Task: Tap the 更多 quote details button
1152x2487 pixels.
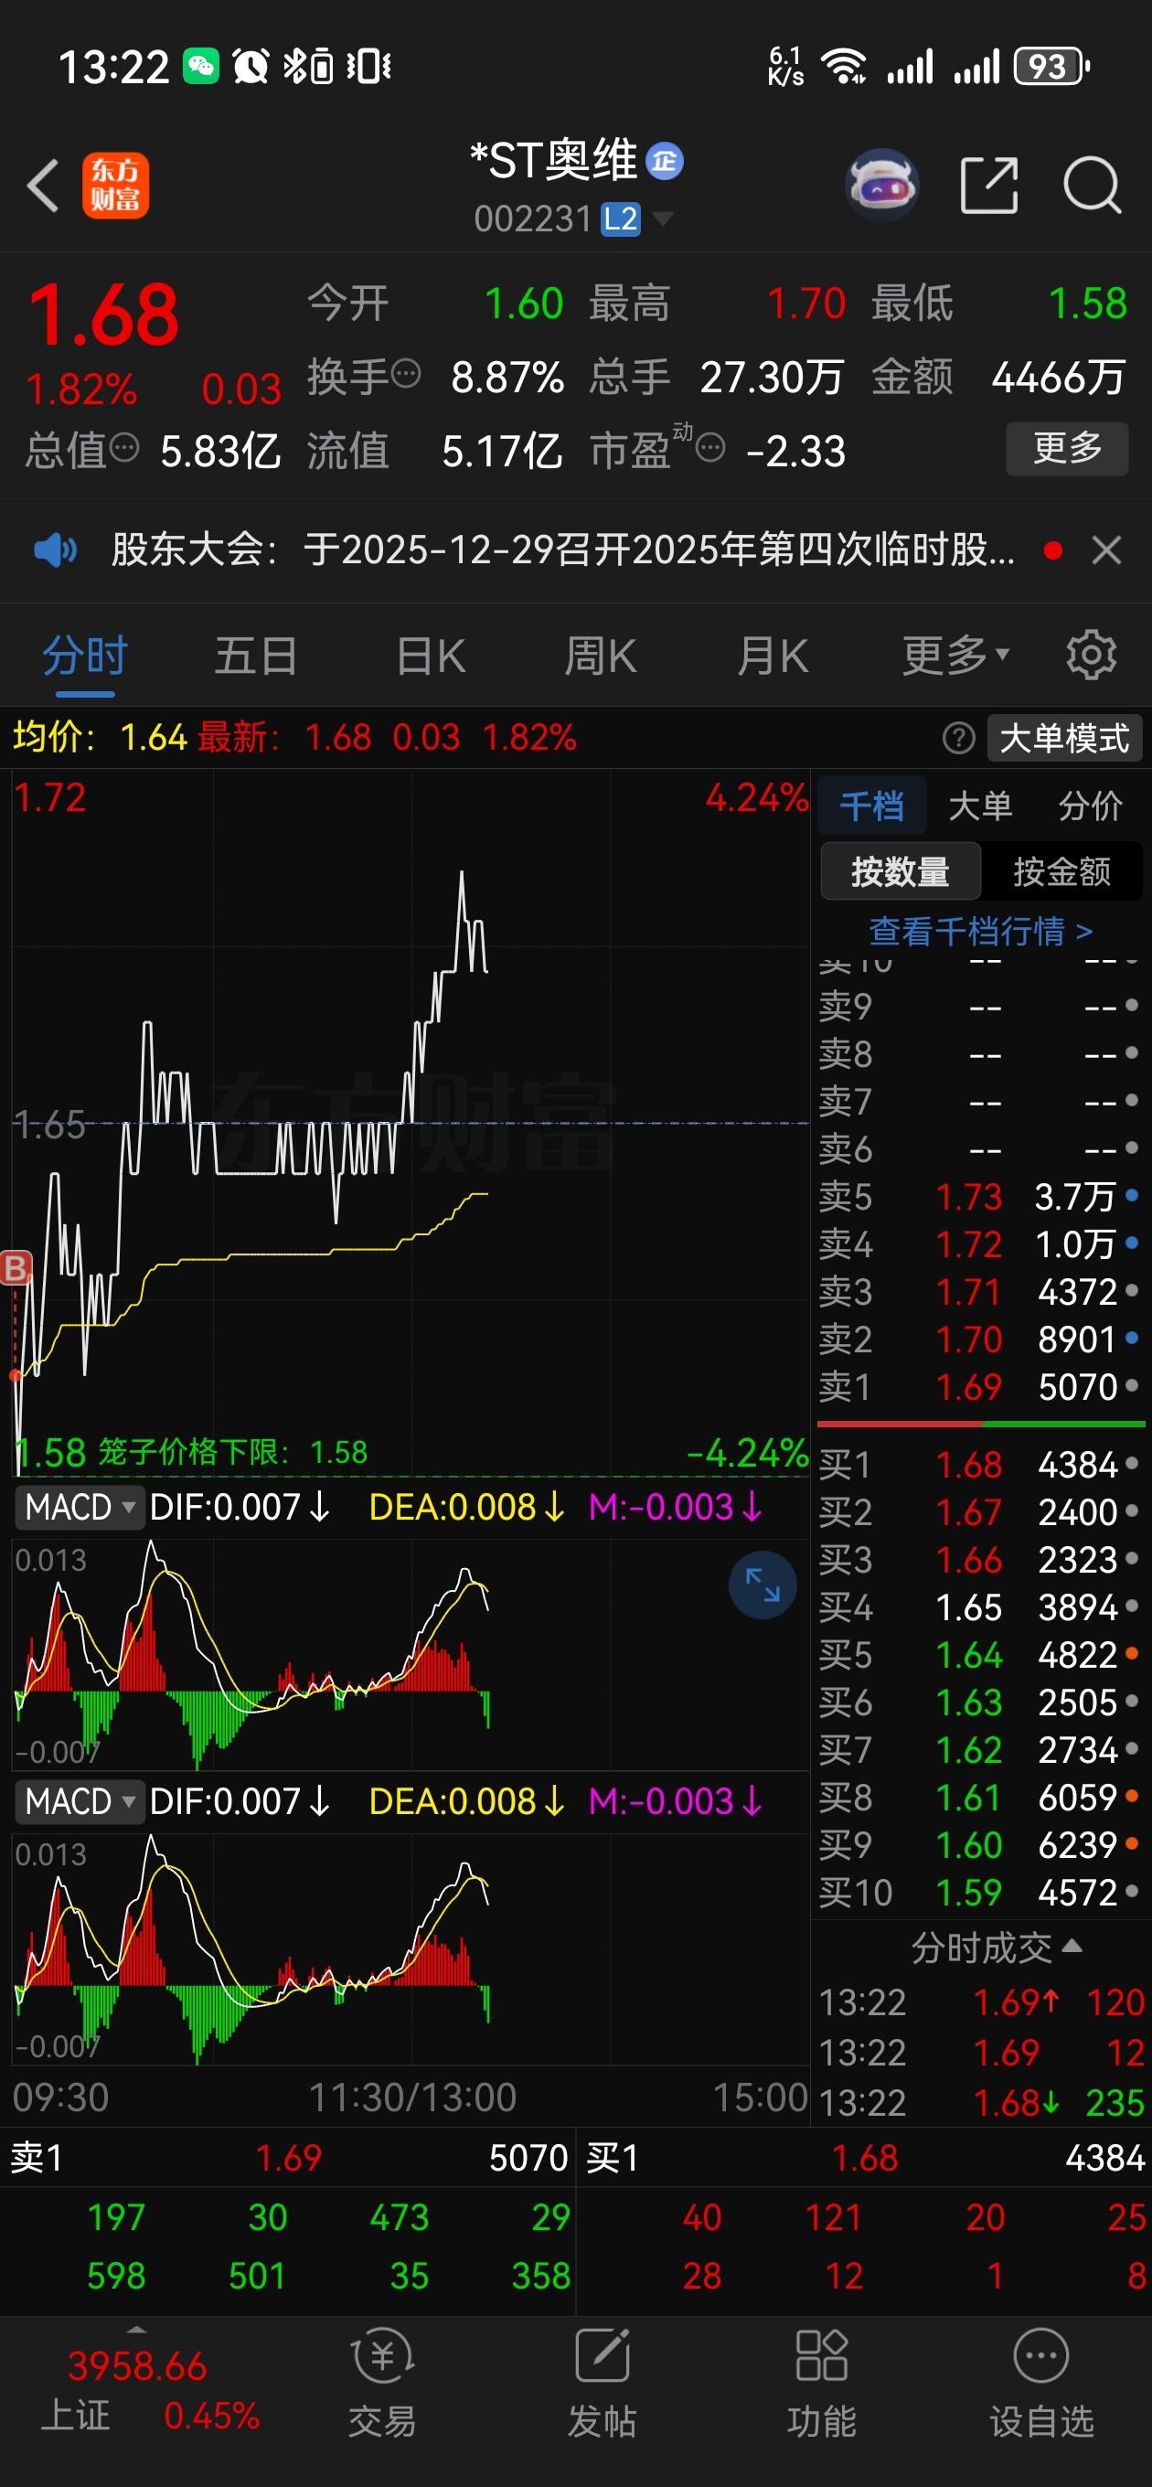Action: pyautogui.click(x=1067, y=448)
